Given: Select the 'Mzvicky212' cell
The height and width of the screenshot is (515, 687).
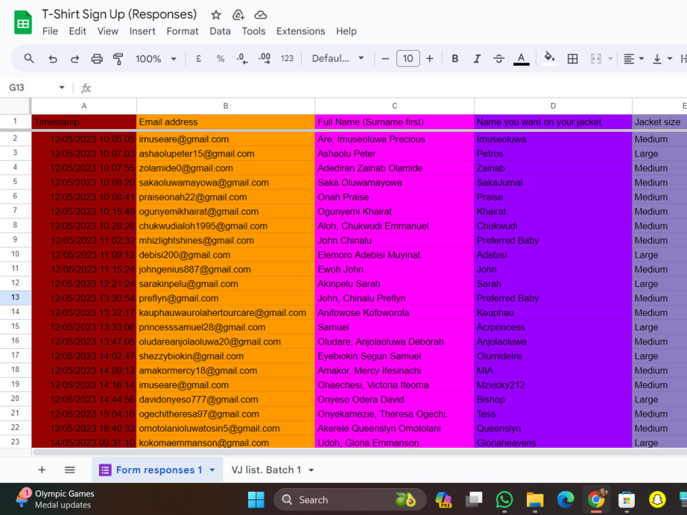Looking at the screenshot, I should tap(553, 385).
